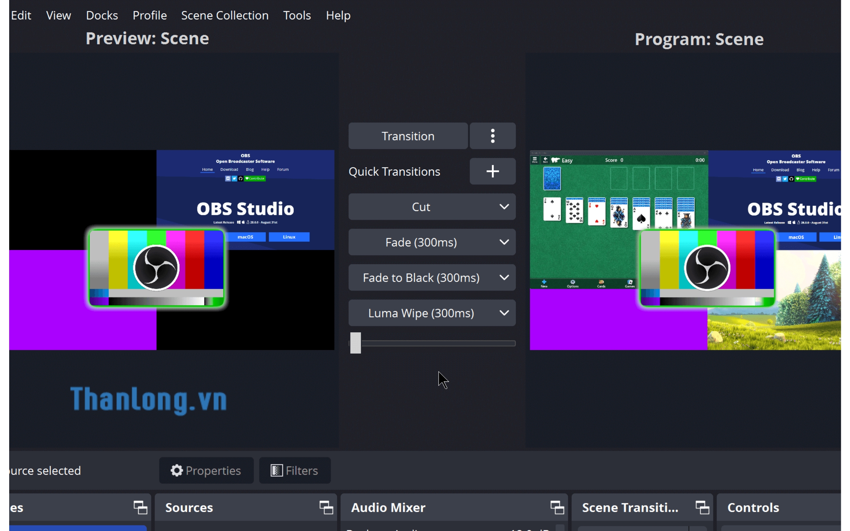Trigger the Luma Wipe (300ms) quick transition
850x531 pixels.
[x=421, y=313]
